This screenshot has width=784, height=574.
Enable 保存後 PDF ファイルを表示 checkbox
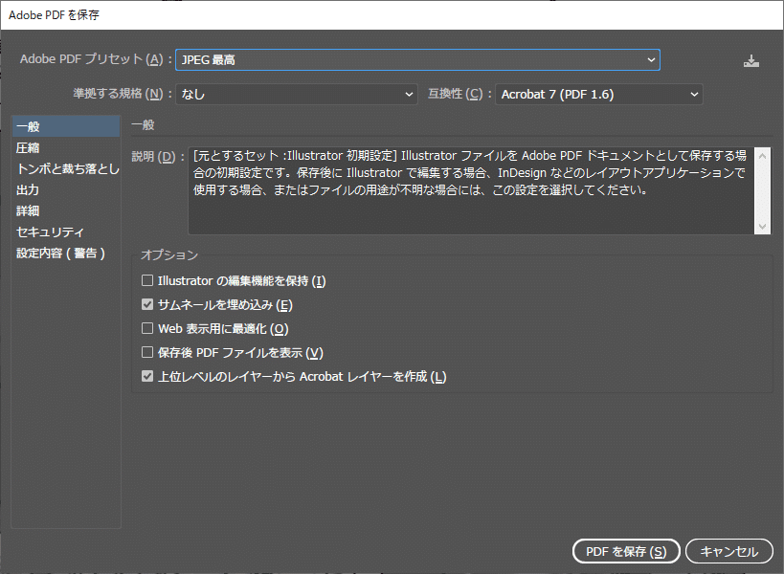[x=147, y=352]
